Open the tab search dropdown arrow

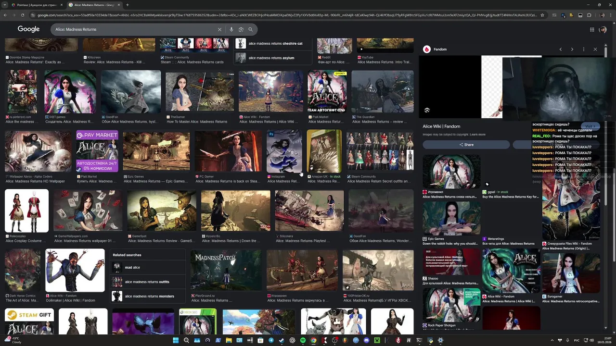5,5
